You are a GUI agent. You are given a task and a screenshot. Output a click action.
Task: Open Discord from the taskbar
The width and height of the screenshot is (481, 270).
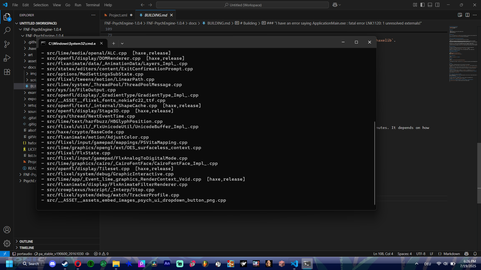[x=52, y=264]
